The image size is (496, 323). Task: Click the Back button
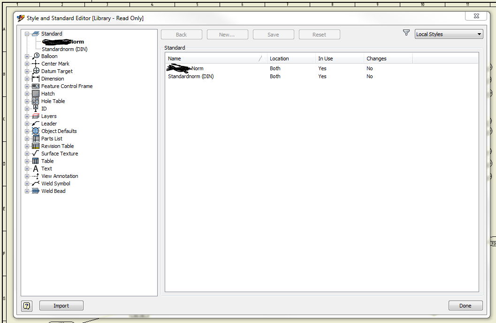click(182, 34)
